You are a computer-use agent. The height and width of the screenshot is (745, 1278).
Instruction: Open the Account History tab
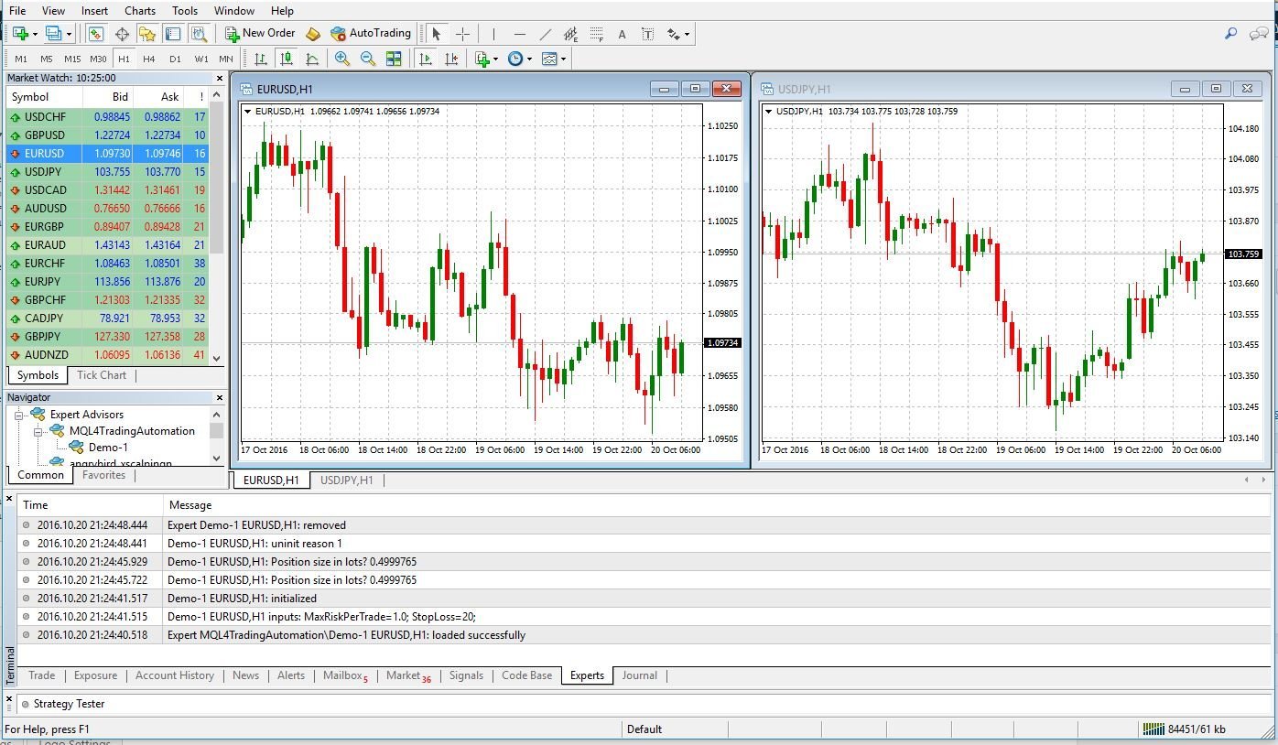click(x=175, y=675)
